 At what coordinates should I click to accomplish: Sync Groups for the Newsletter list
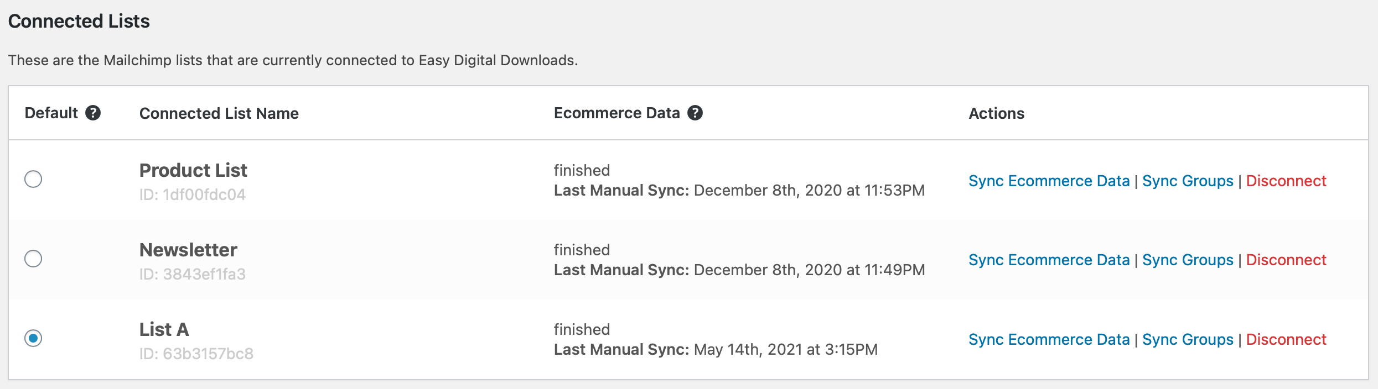1188,260
